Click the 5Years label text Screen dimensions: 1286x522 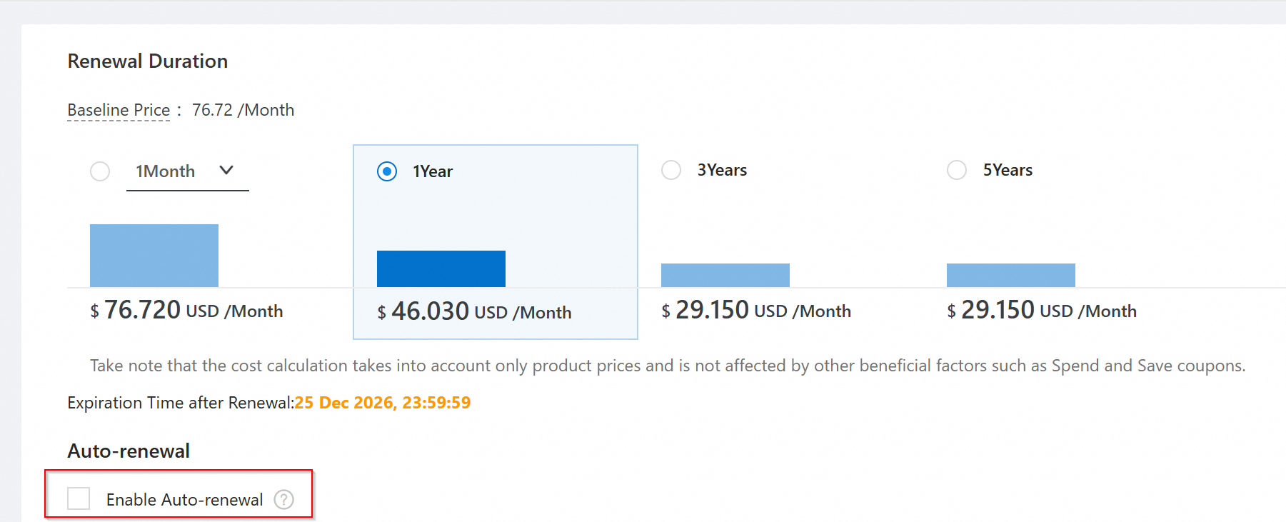[x=1008, y=170]
